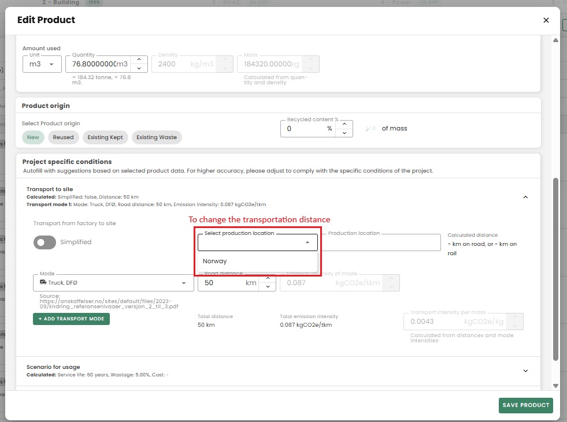This screenshot has height=422, width=567.
Task: Toggle the Simplified transport switch
Action: [45, 242]
